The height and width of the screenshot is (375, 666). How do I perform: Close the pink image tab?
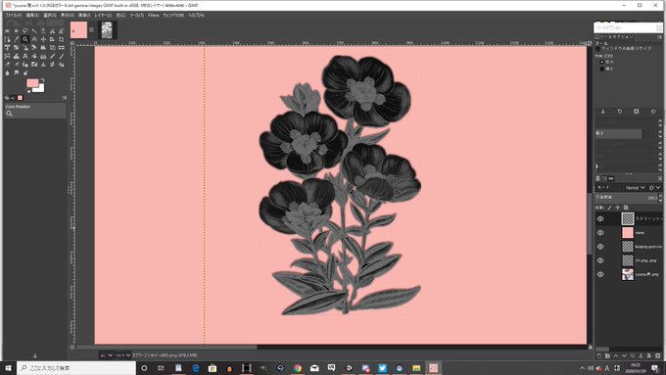click(x=91, y=29)
